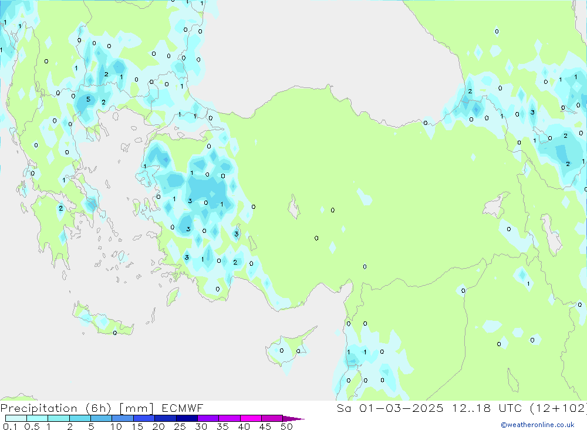Click the '5' precipitation value over northern Greece
The height and width of the screenshot is (430, 587).
[89, 99]
